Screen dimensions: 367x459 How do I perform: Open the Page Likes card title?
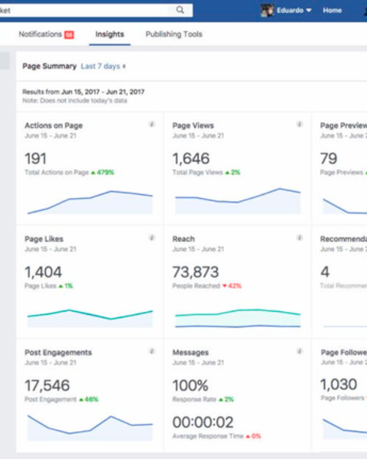click(x=44, y=239)
